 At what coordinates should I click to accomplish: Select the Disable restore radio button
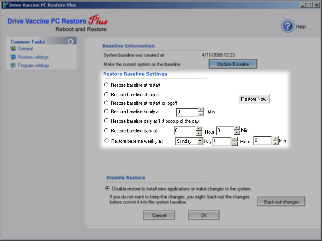pos(107,188)
